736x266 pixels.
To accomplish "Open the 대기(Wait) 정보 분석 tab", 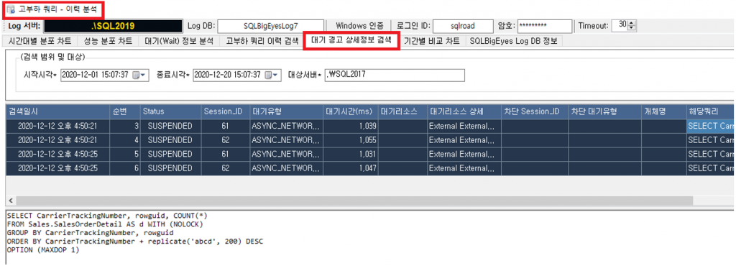I will pyautogui.click(x=179, y=41).
